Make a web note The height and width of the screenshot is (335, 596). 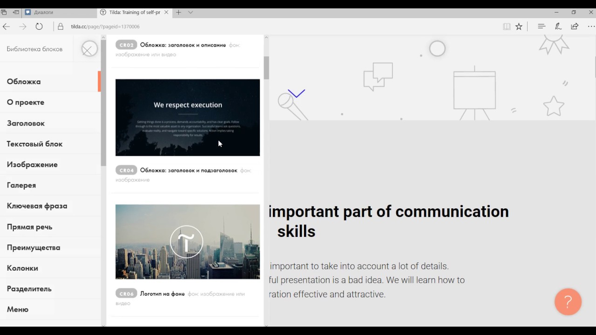click(x=558, y=27)
